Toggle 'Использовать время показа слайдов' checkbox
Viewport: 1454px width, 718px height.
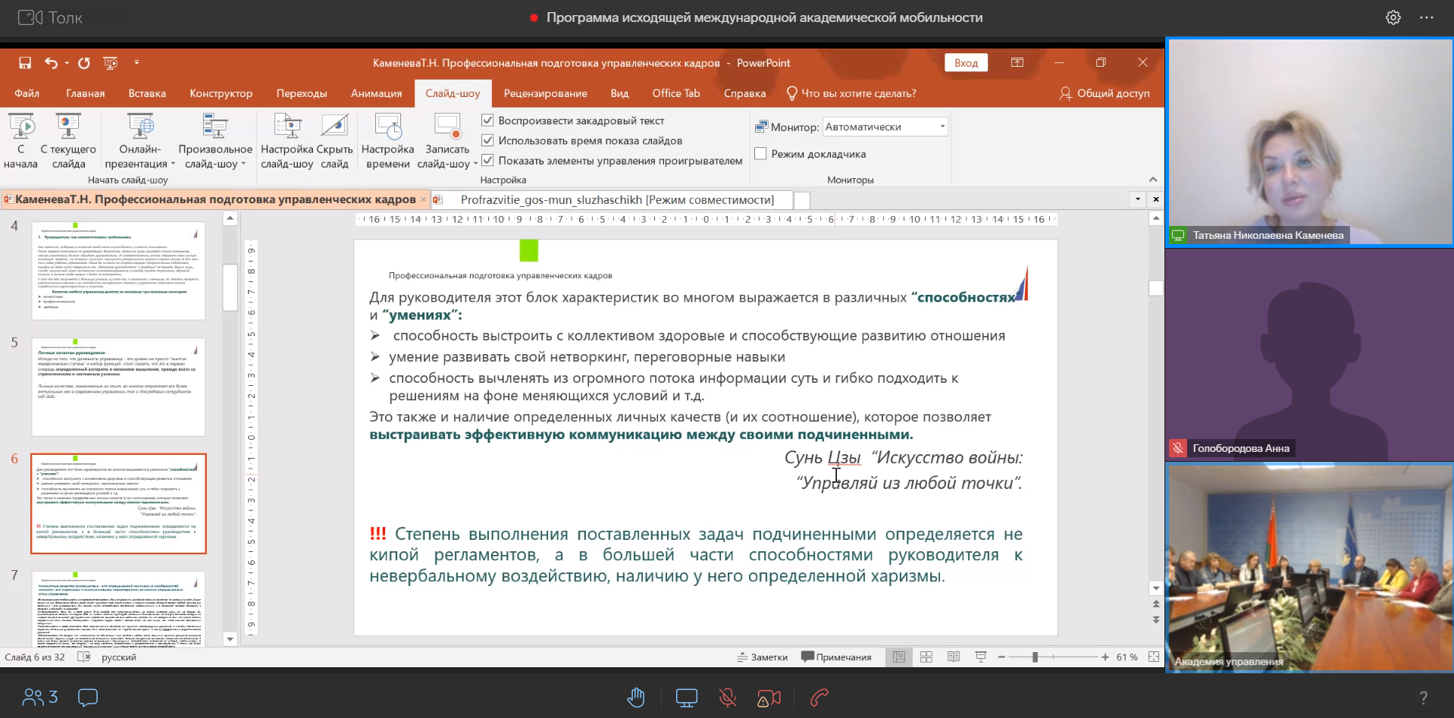tap(488, 140)
